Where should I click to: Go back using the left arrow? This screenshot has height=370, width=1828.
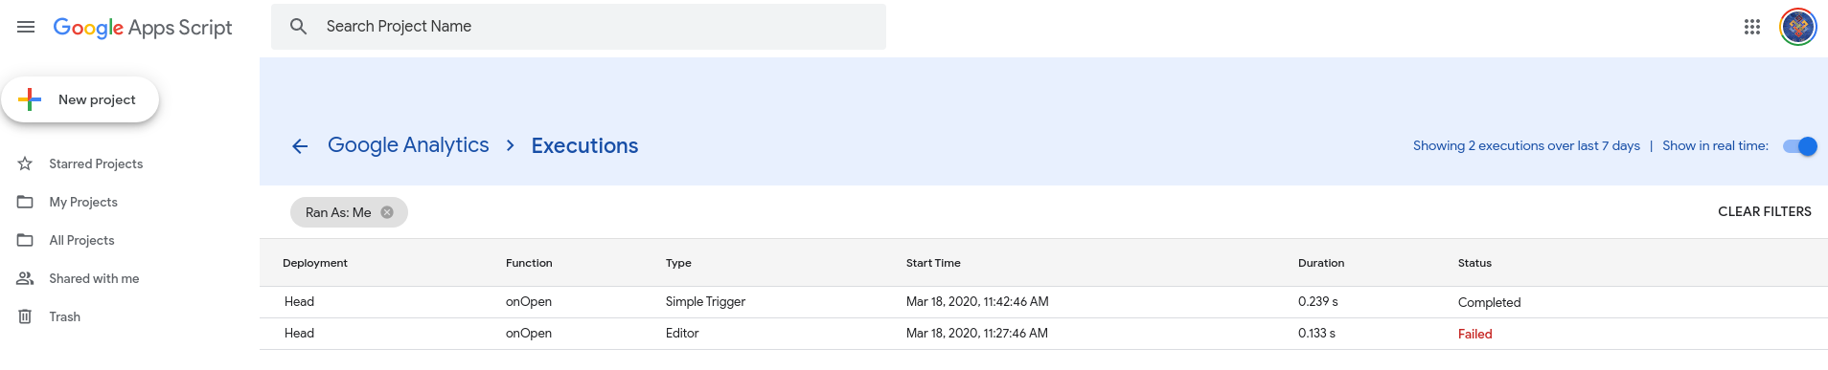(x=300, y=146)
